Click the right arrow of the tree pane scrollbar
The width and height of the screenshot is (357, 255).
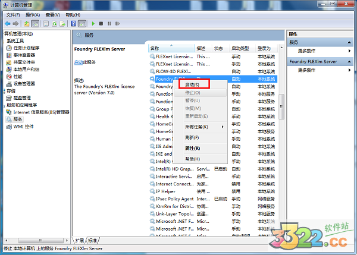pos(67,241)
